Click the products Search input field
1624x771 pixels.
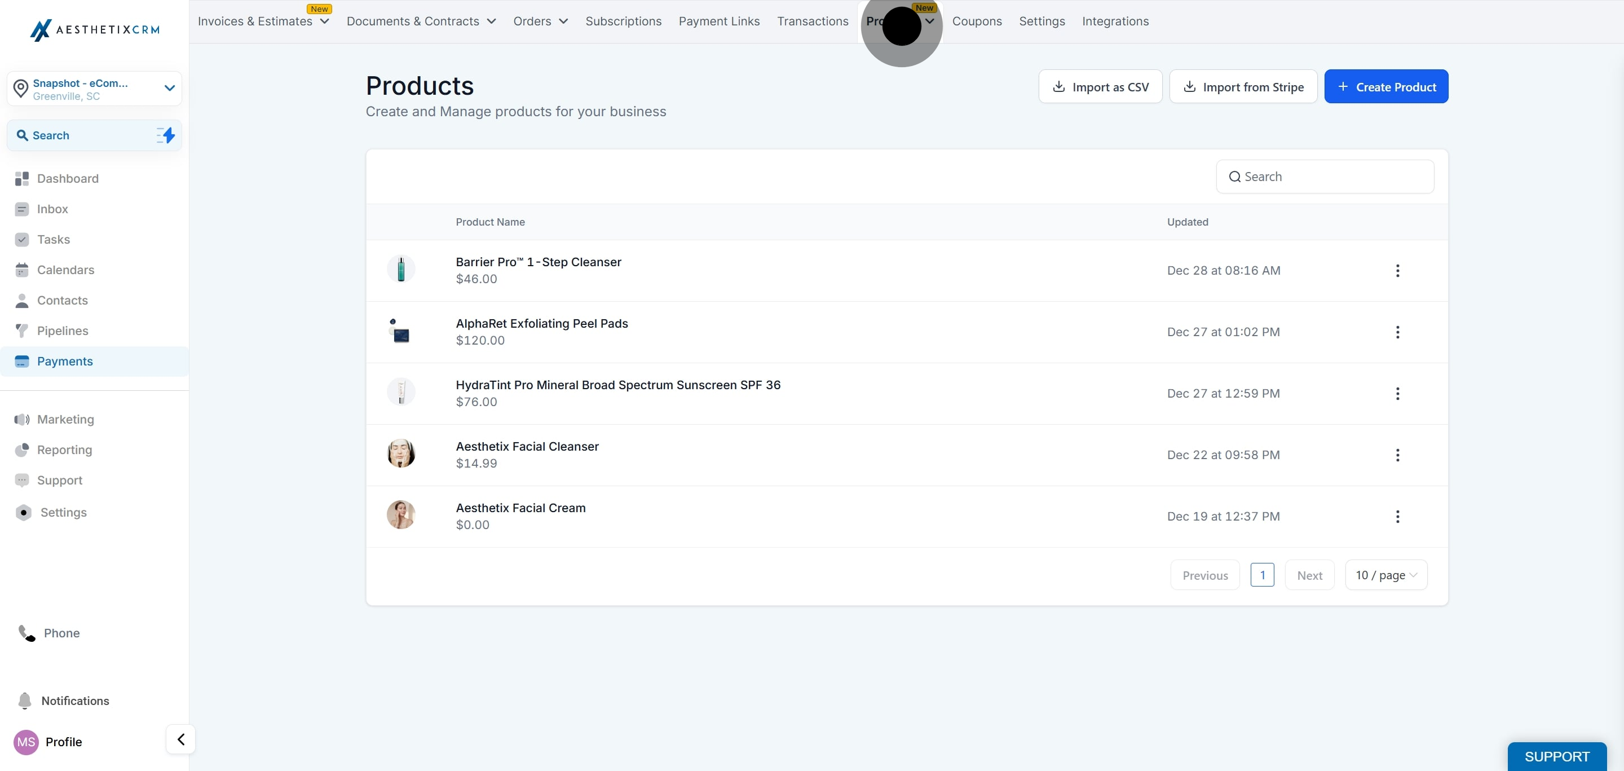point(1325,177)
